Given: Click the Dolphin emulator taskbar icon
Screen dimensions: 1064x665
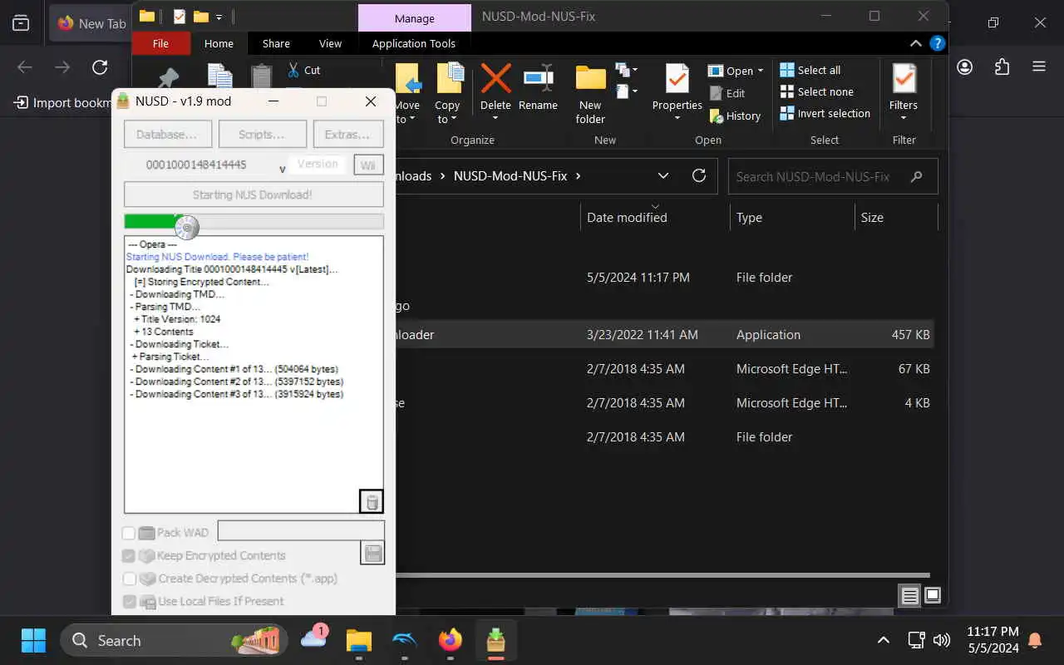Looking at the screenshot, I should pos(405,640).
